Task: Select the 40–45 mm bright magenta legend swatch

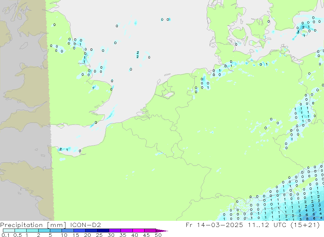Action: point(138,231)
